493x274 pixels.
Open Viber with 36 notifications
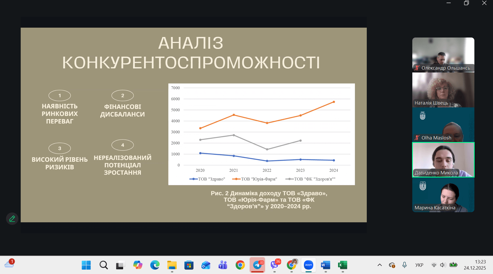274,265
